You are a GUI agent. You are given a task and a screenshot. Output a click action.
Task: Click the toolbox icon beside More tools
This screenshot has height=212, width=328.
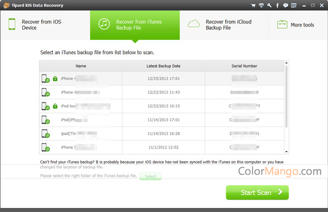(x=282, y=24)
